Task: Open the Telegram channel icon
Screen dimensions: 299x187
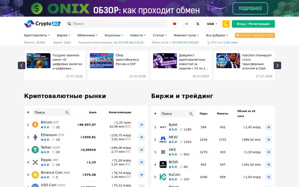Action: (x=186, y=24)
